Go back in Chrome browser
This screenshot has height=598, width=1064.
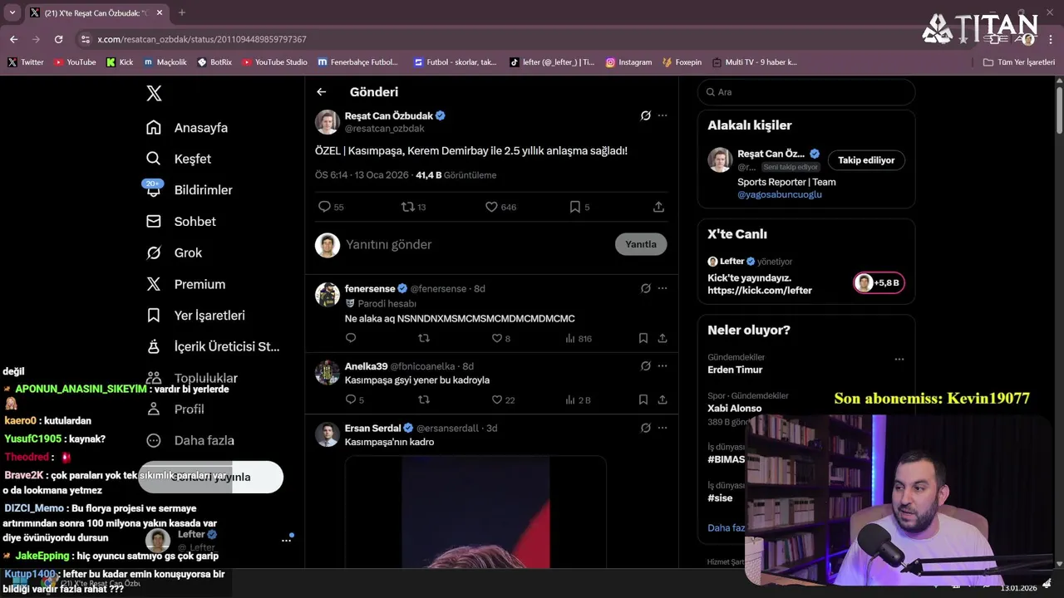(x=13, y=39)
